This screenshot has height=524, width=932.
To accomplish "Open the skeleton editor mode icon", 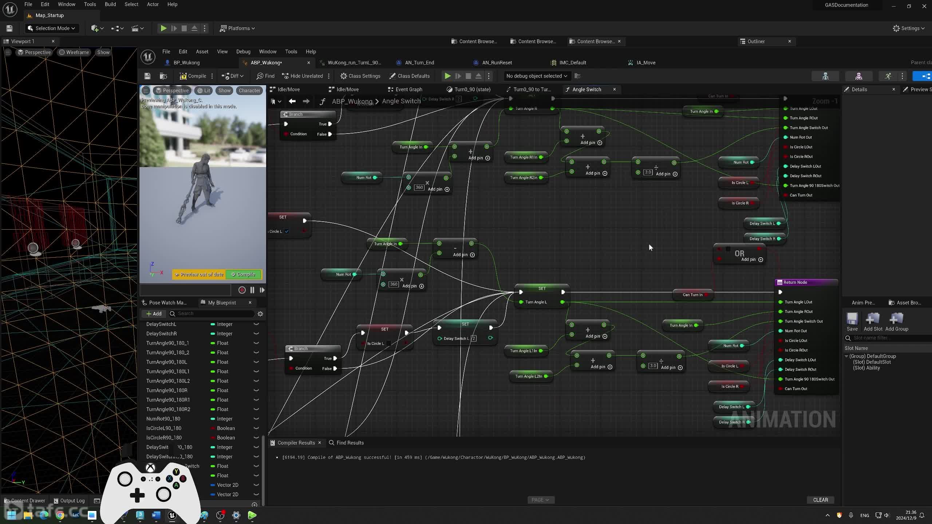I will [825, 76].
